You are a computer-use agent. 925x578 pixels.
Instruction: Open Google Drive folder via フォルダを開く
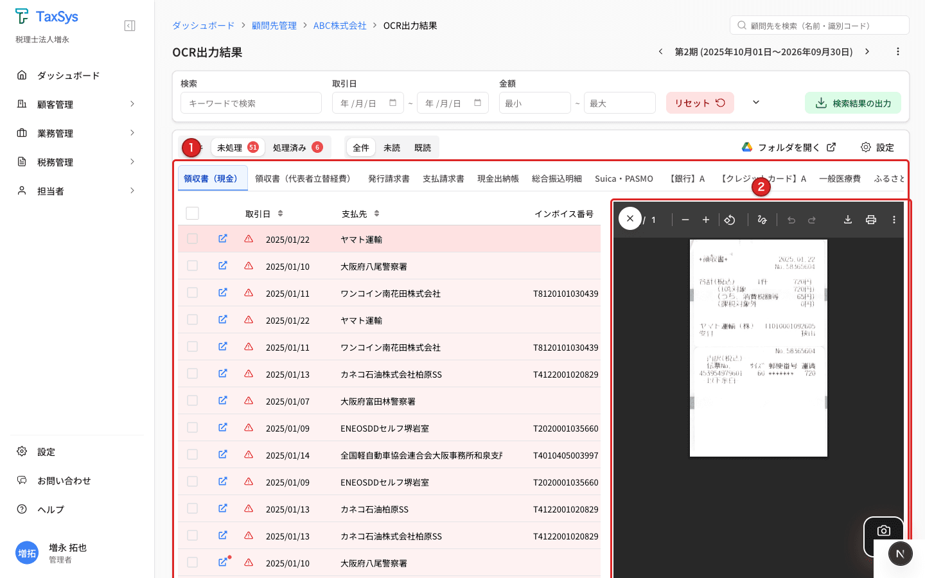(788, 146)
